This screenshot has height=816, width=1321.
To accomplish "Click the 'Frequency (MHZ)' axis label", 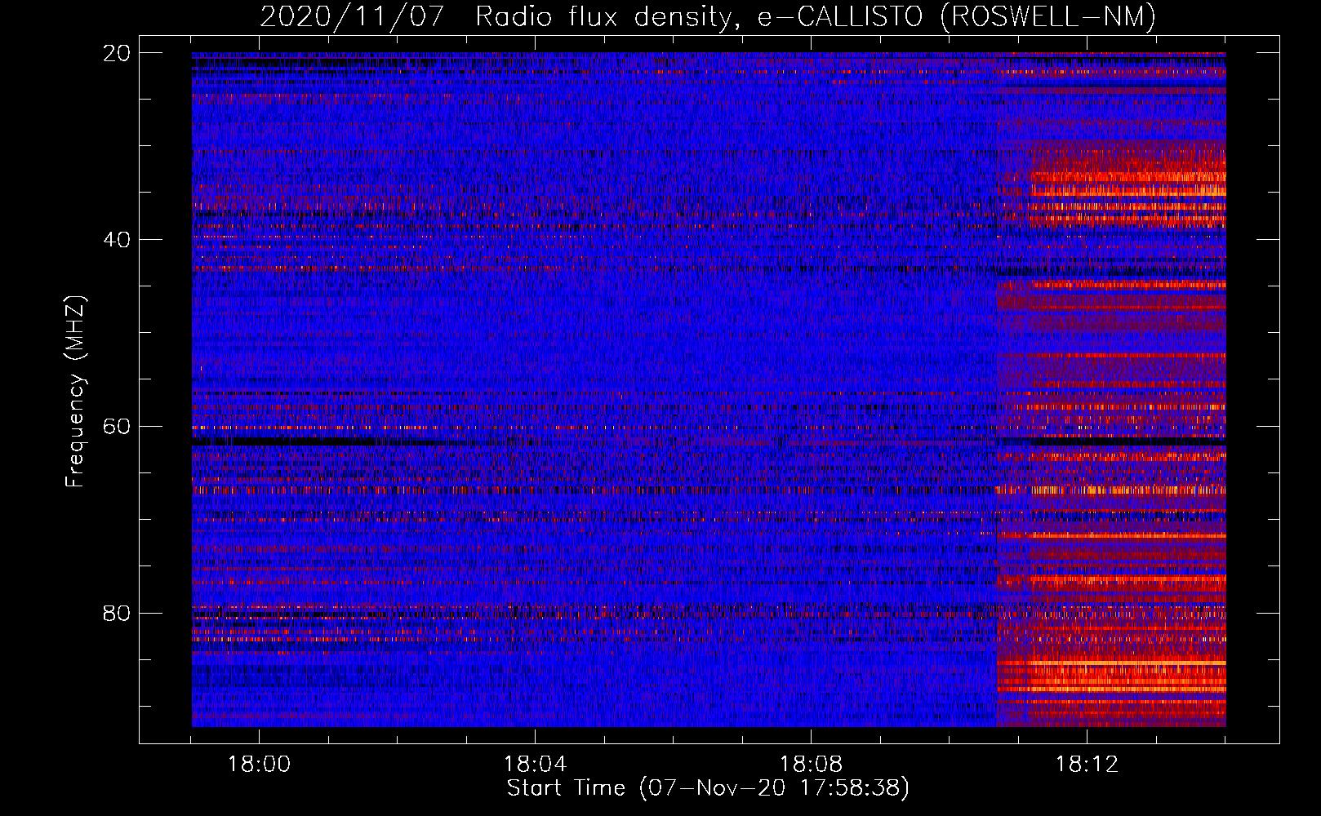I will [75, 392].
